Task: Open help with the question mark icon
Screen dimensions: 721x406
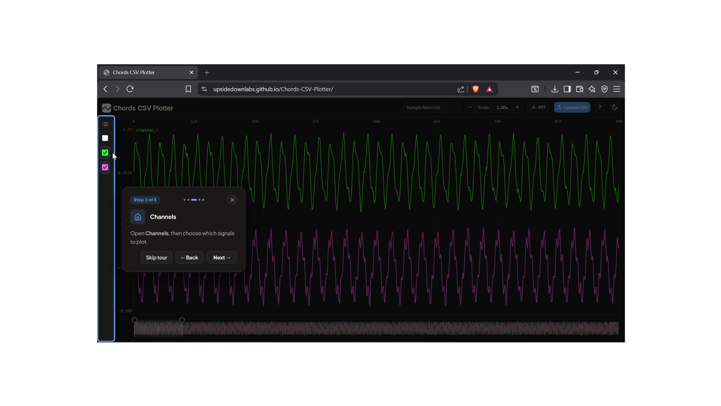Action: [x=600, y=108]
